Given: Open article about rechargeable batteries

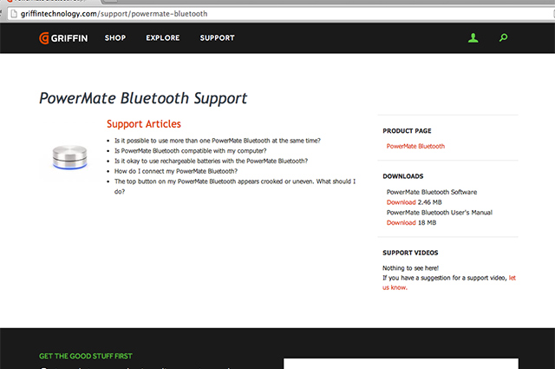Looking at the screenshot, I should [x=211, y=161].
